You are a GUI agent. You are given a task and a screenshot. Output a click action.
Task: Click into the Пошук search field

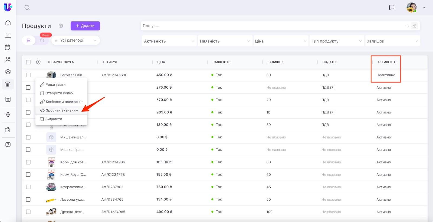[x=271, y=26]
